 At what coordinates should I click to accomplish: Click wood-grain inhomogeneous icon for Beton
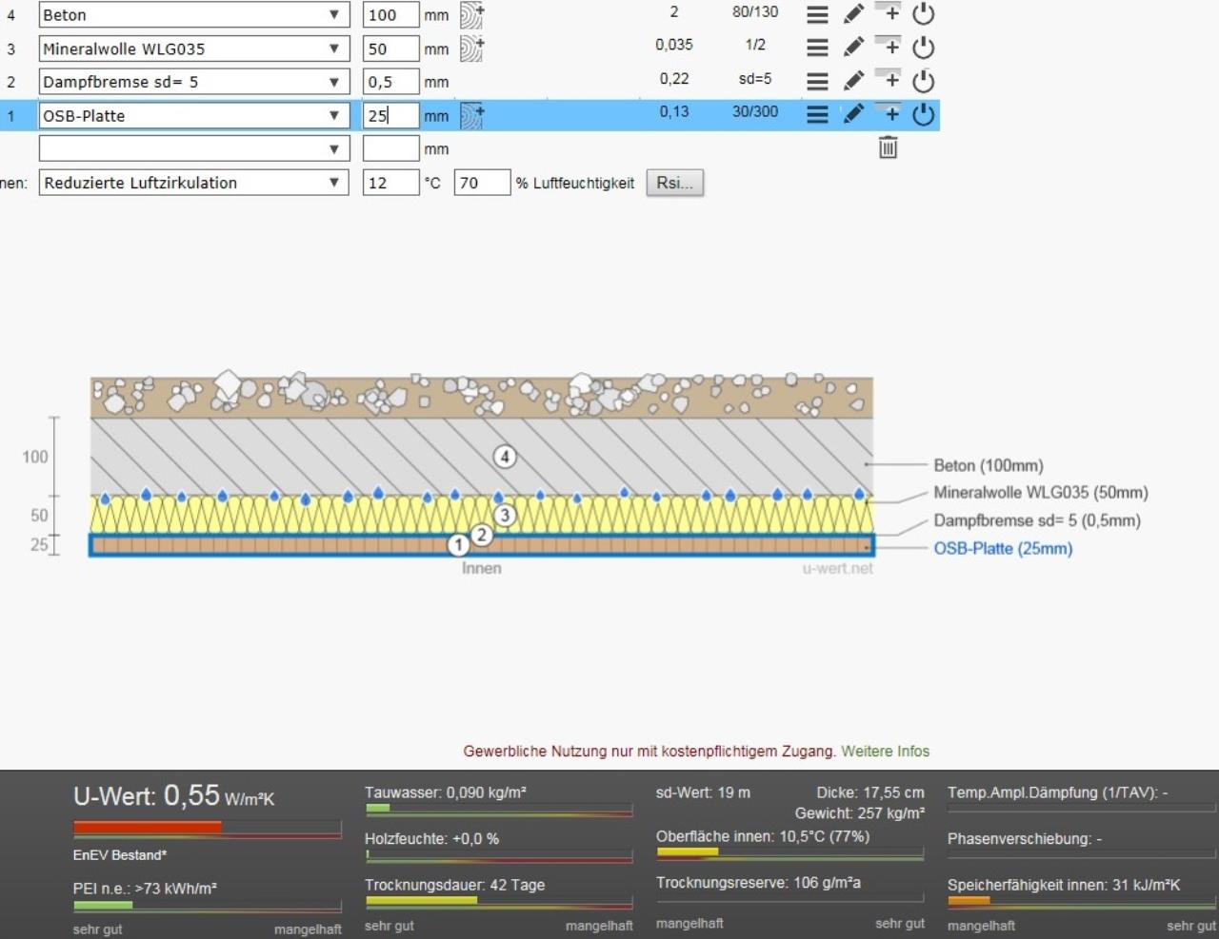[x=472, y=14]
